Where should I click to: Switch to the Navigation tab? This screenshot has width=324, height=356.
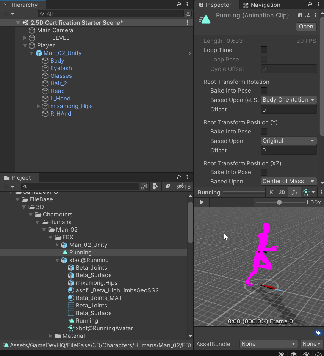[261, 5]
